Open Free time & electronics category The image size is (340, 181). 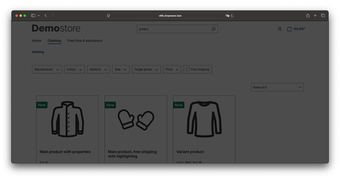click(85, 41)
